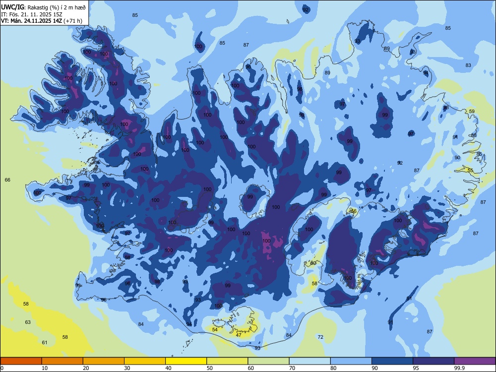
Task: Click the map value '47' on the south coast
Action: 239,335
